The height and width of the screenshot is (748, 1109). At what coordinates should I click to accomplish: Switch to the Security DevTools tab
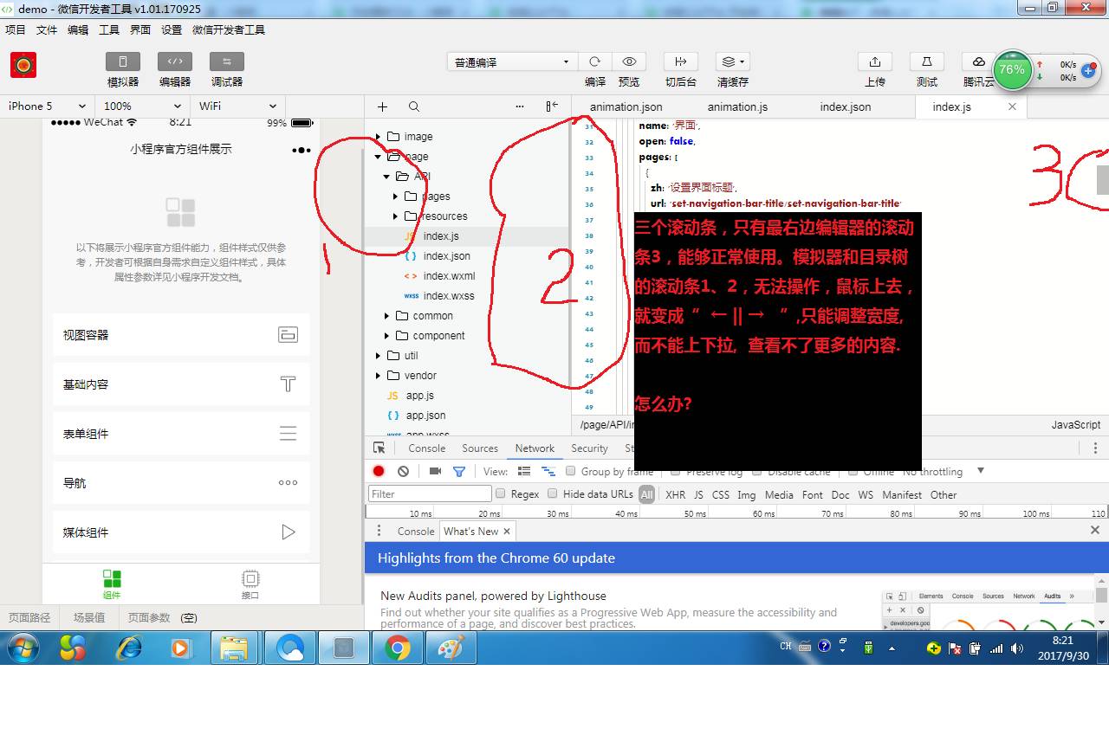[589, 448]
